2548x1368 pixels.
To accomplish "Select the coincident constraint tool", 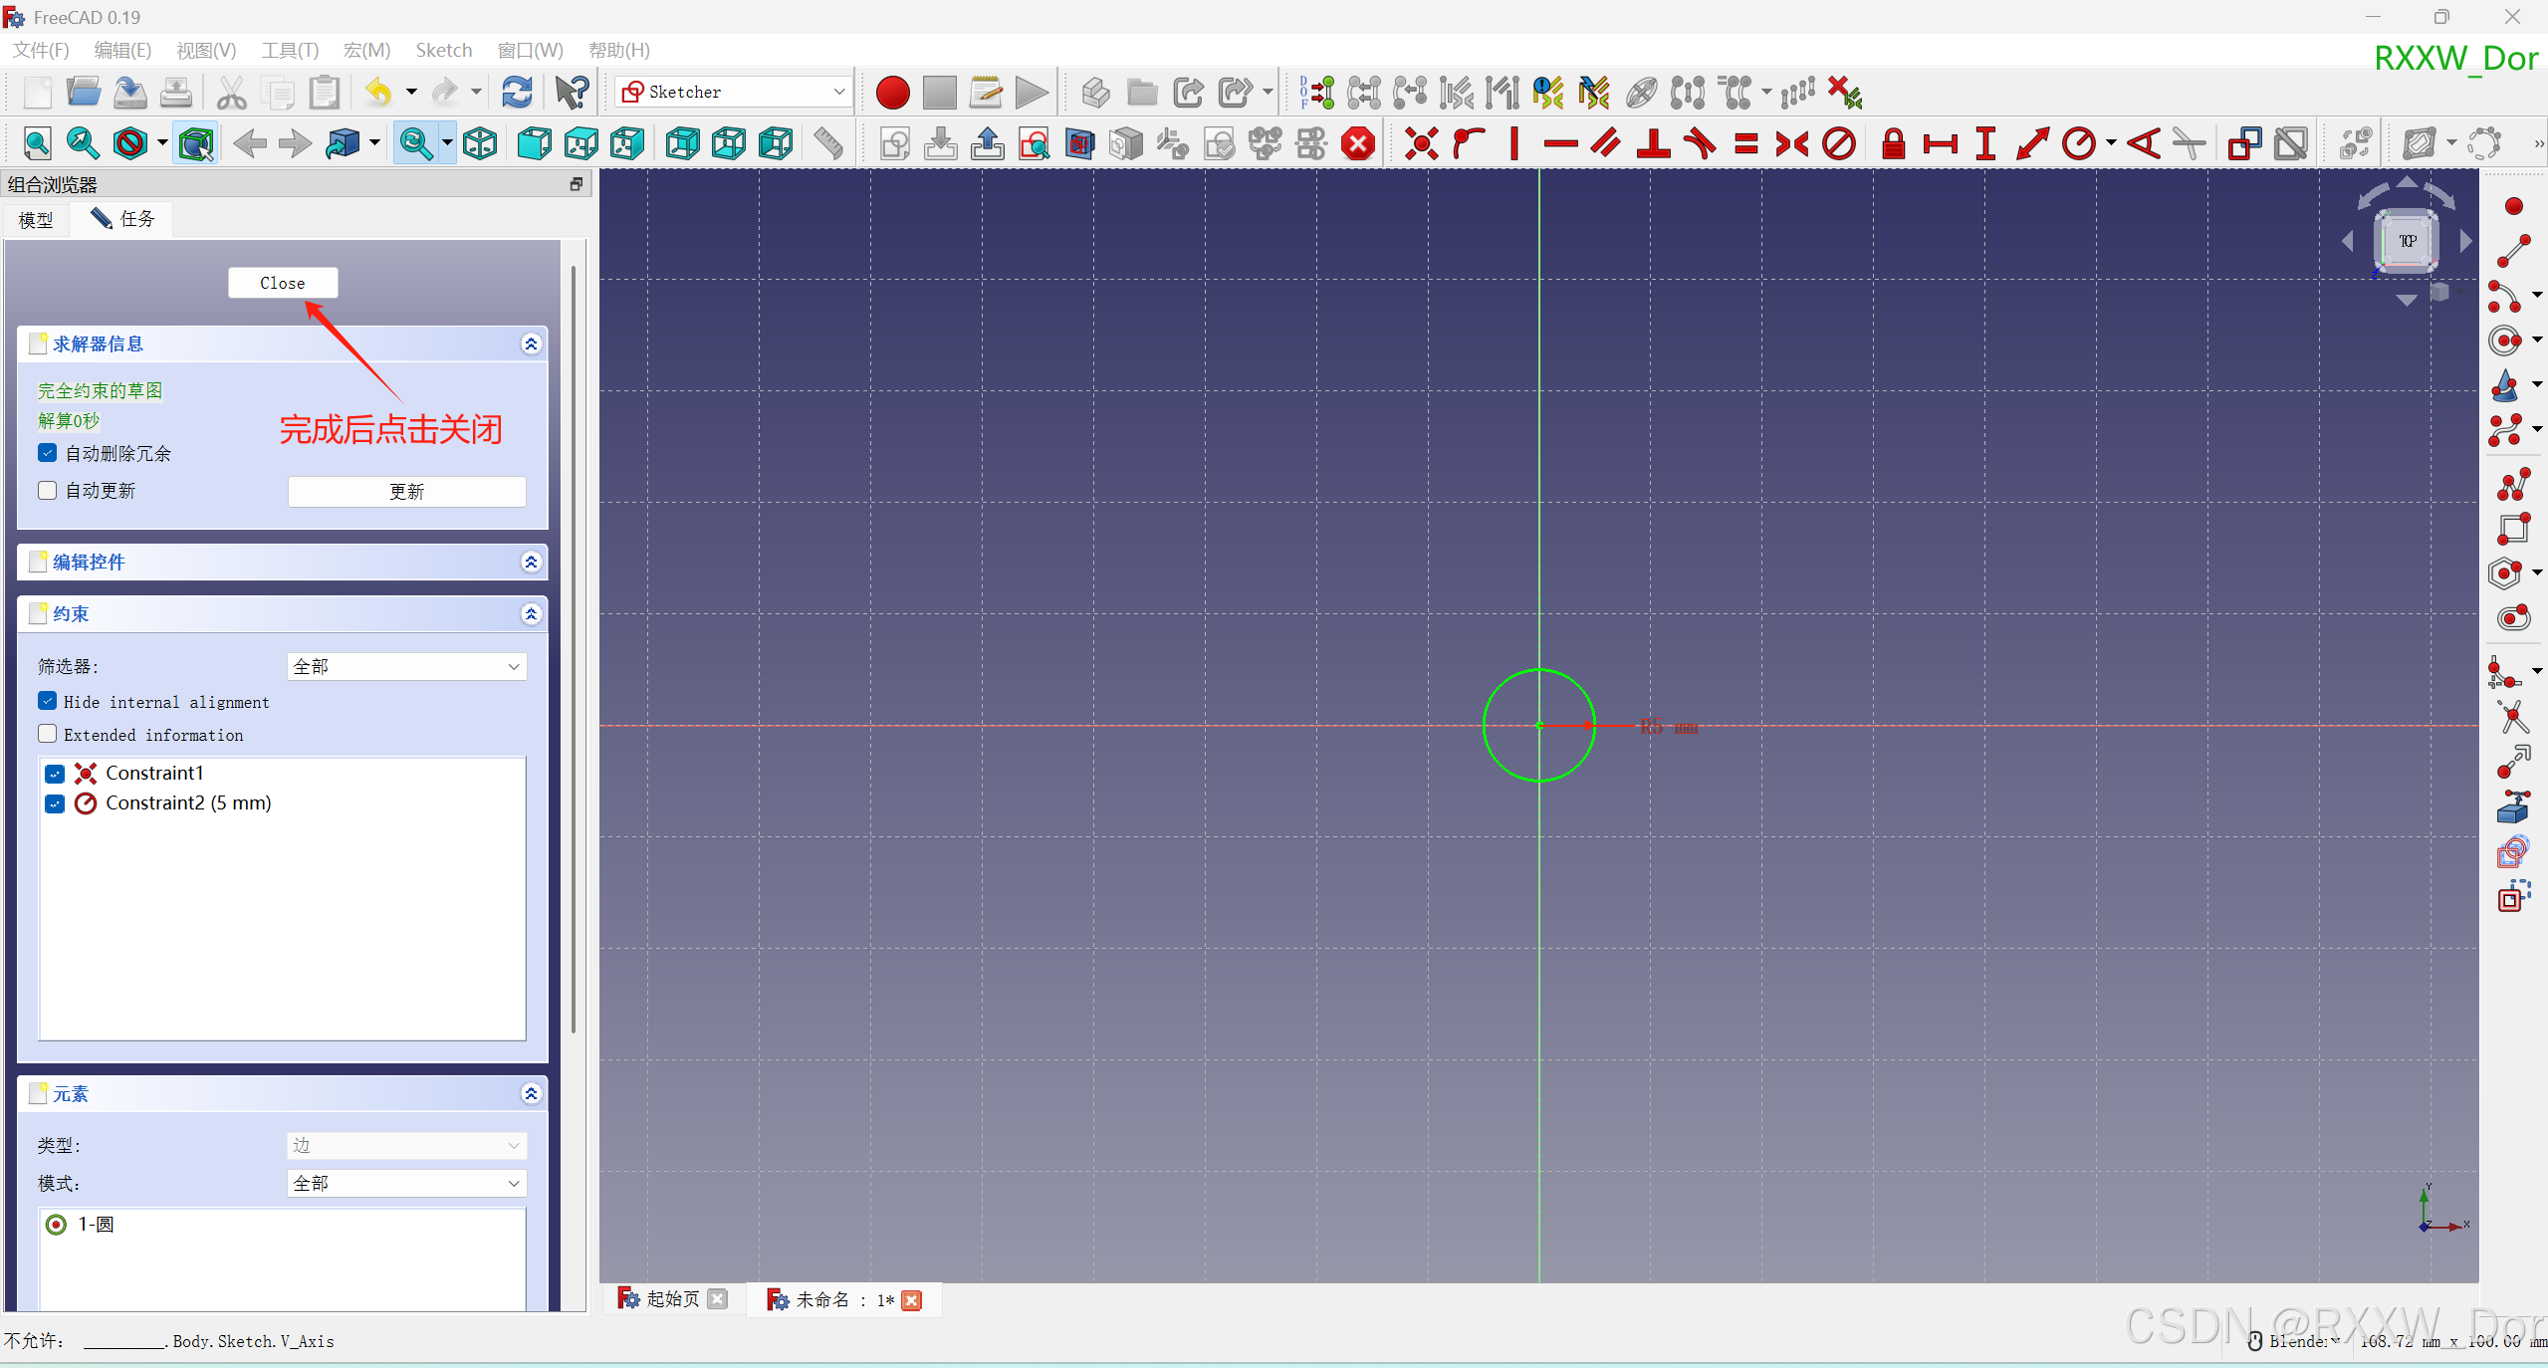I will [1421, 143].
